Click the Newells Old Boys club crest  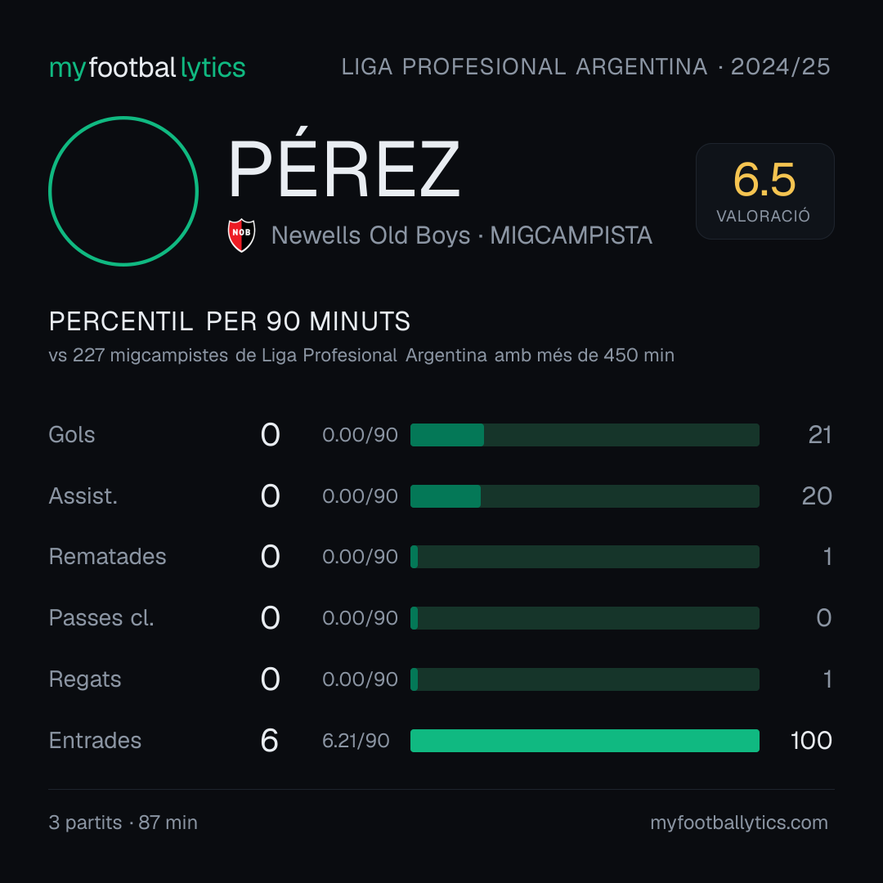[x=241, y=235]
